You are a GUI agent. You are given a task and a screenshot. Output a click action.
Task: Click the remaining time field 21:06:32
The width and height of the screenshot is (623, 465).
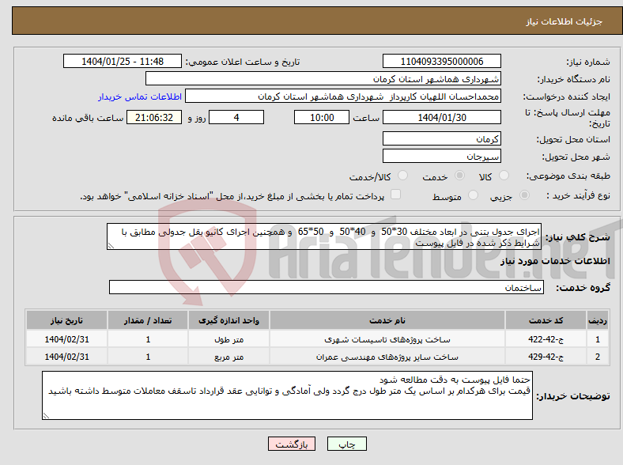(x=154, y=117)
